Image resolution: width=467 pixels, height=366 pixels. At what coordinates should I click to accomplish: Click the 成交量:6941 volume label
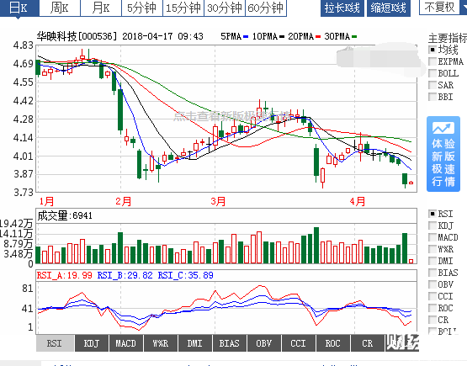click(65, 215)
